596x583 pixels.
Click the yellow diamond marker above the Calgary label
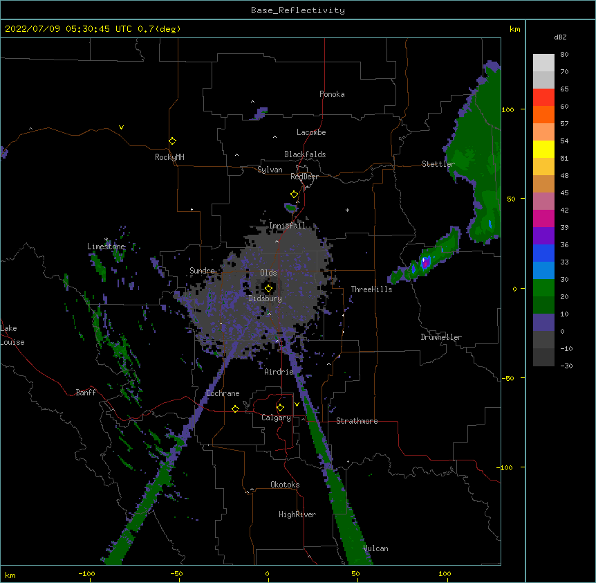coord(280,408)
